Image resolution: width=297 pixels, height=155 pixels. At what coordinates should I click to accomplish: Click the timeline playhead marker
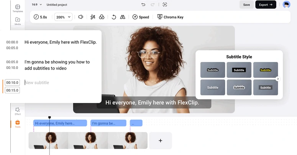(x=49, y=117)
